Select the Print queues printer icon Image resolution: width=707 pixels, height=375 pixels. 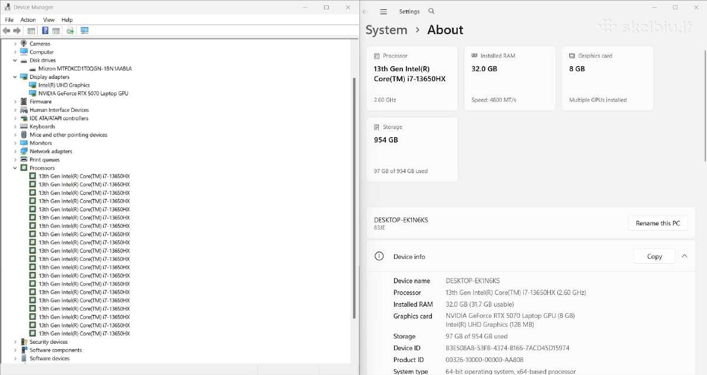pos(24,160)
